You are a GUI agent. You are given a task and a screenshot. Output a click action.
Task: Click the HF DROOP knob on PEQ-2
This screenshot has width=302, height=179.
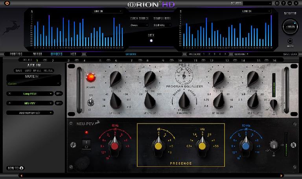click(x=253, y=101)
